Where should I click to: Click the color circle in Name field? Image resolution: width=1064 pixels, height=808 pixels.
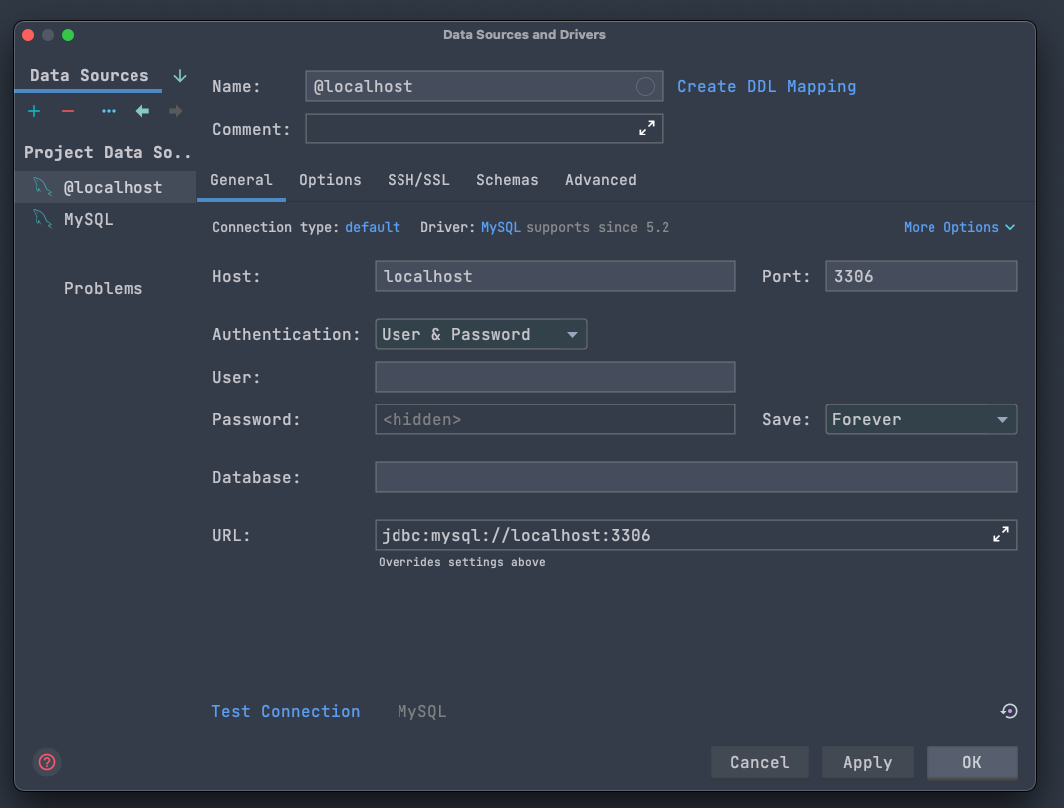click(645, 87)
